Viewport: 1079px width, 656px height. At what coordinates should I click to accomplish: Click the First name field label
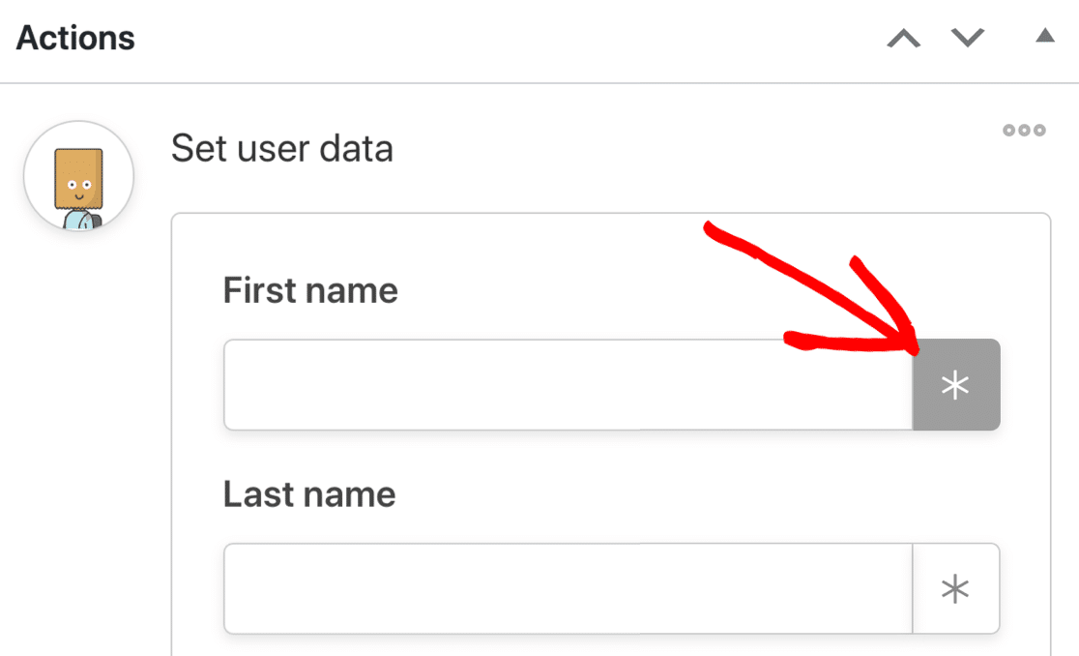point(310,290)
